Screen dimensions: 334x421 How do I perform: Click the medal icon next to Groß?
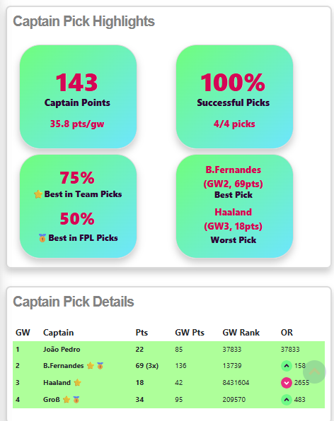click(x=76, y=400)
